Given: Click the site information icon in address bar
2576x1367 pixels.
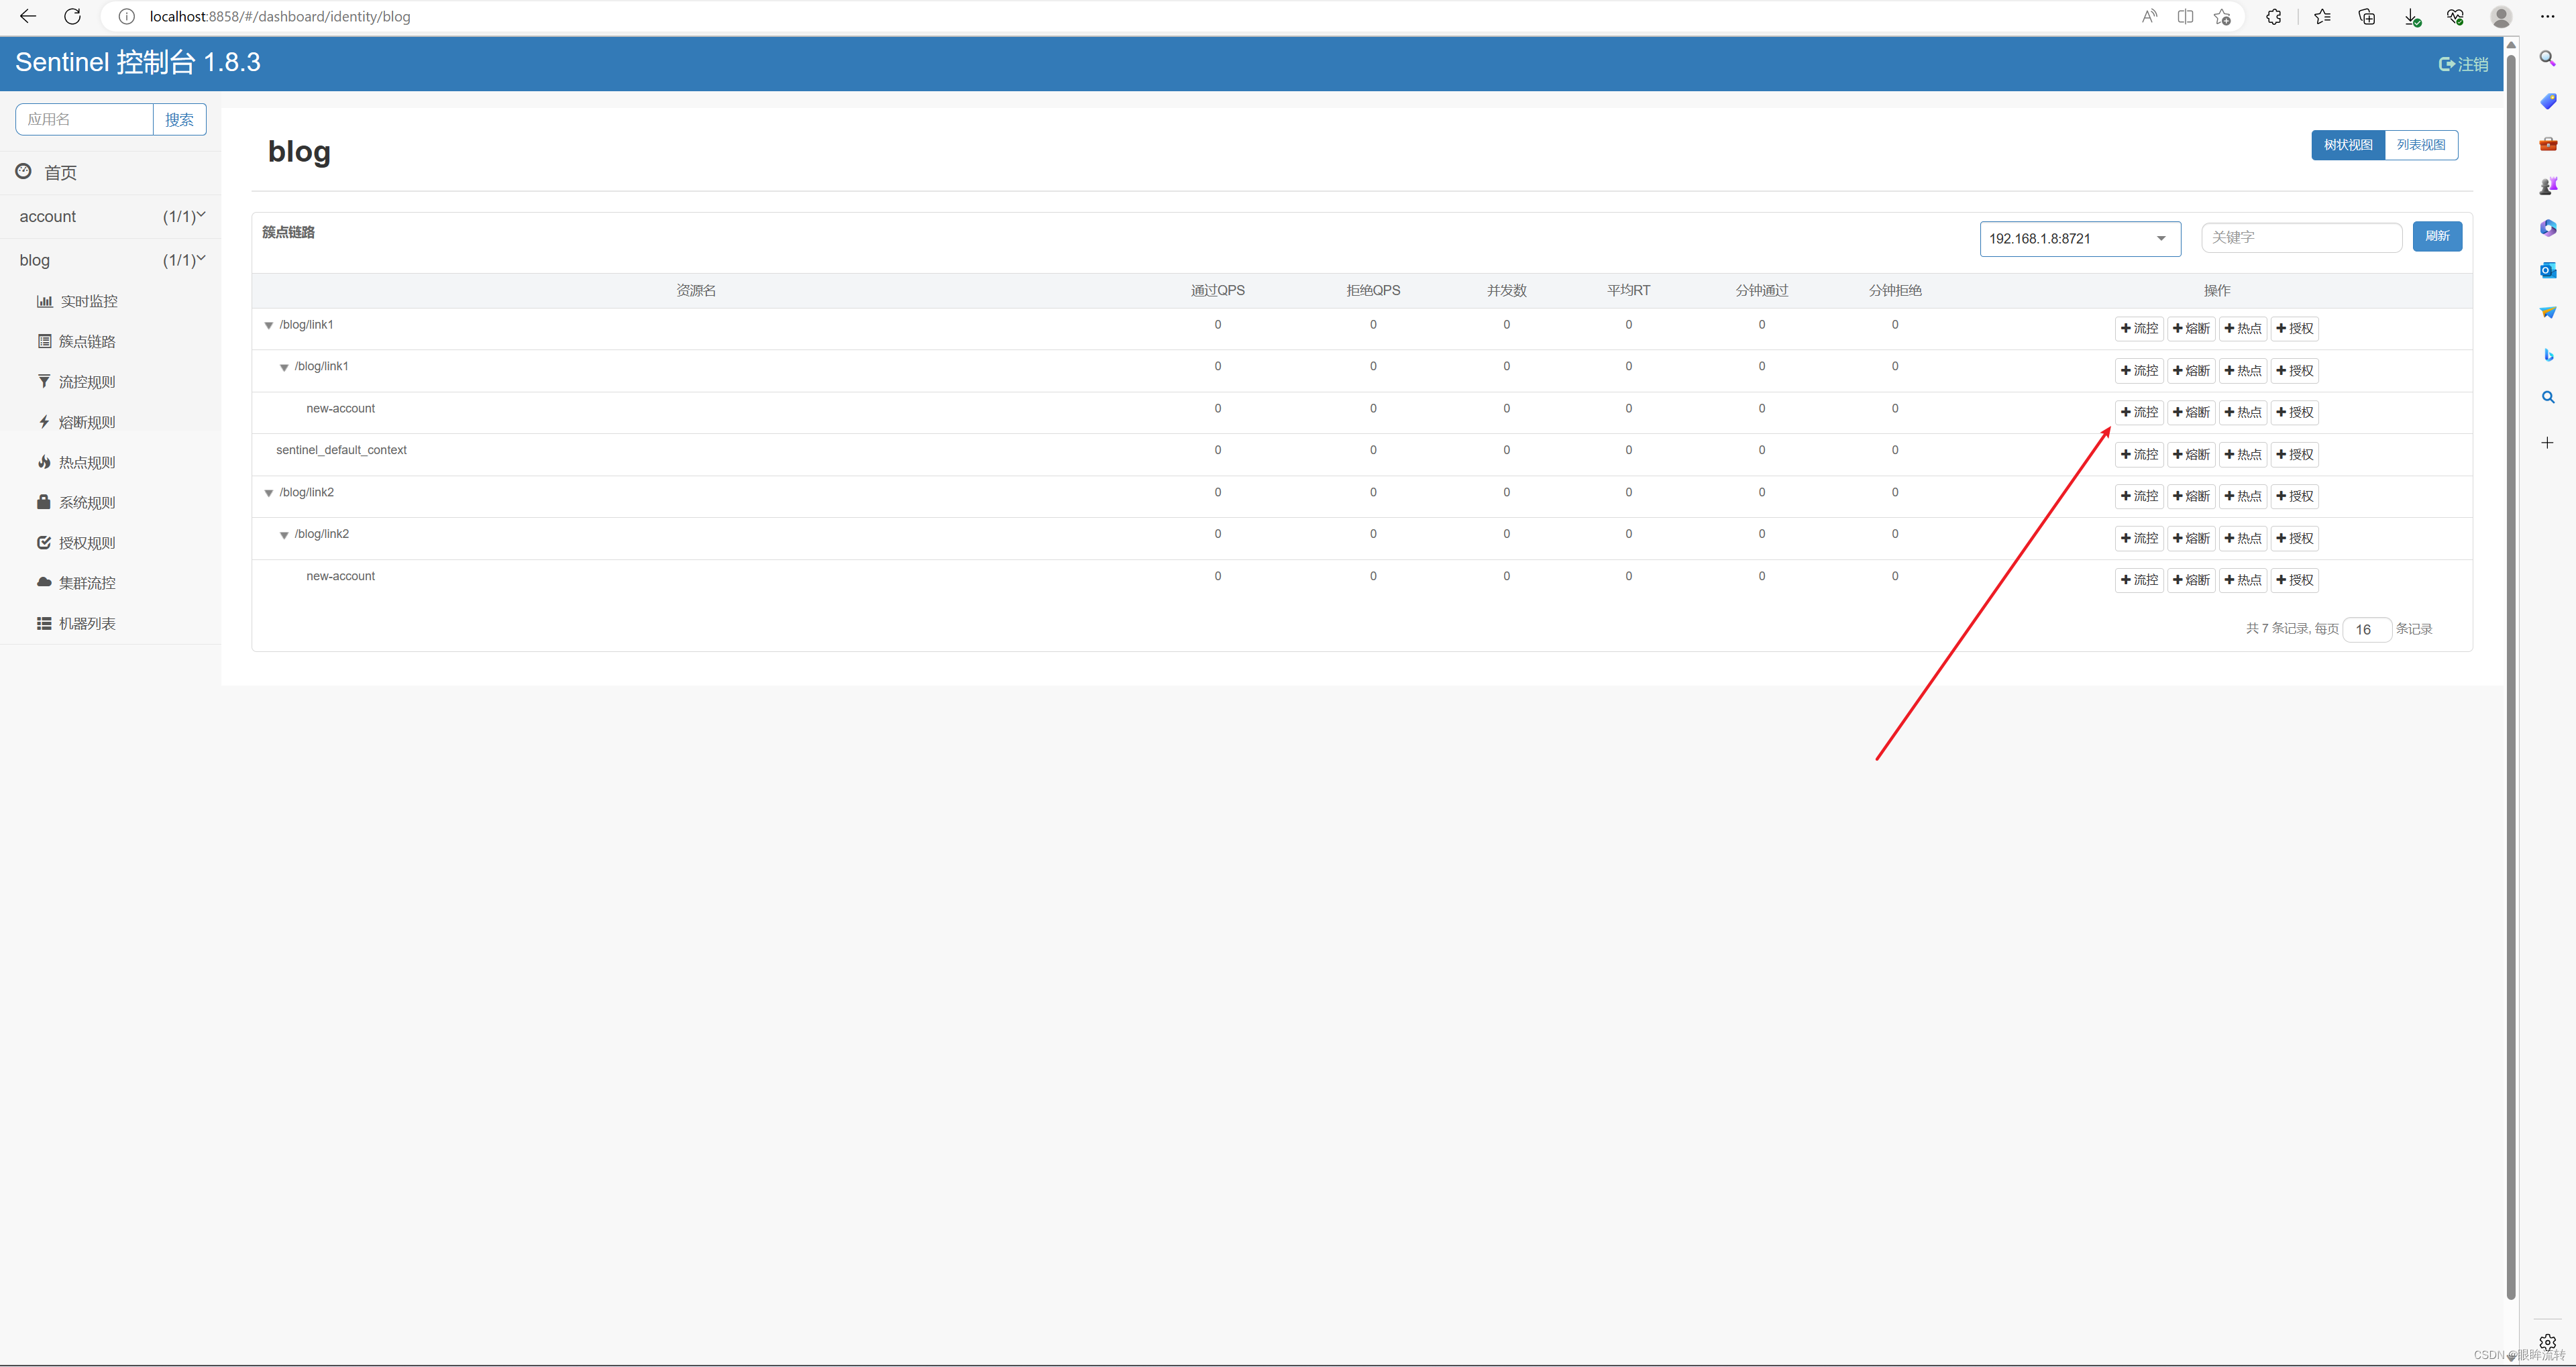Looking at the screenshot, I should (x=126, y=16).
